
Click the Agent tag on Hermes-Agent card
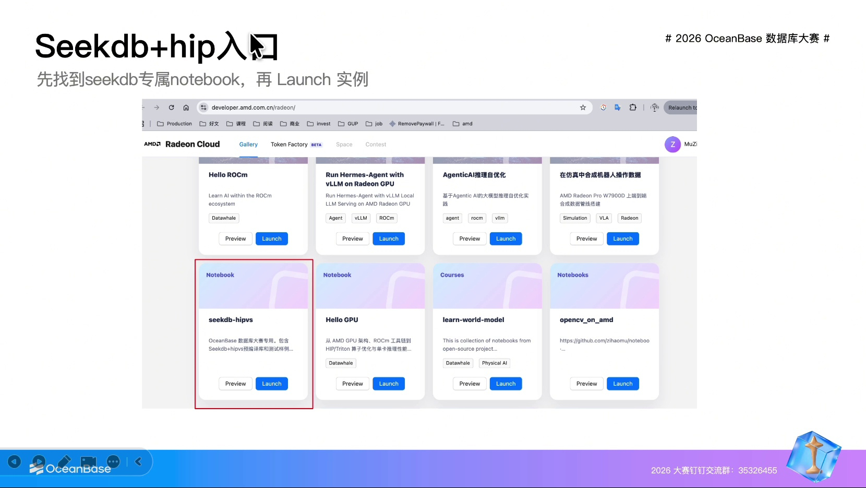tap(336, 218)
